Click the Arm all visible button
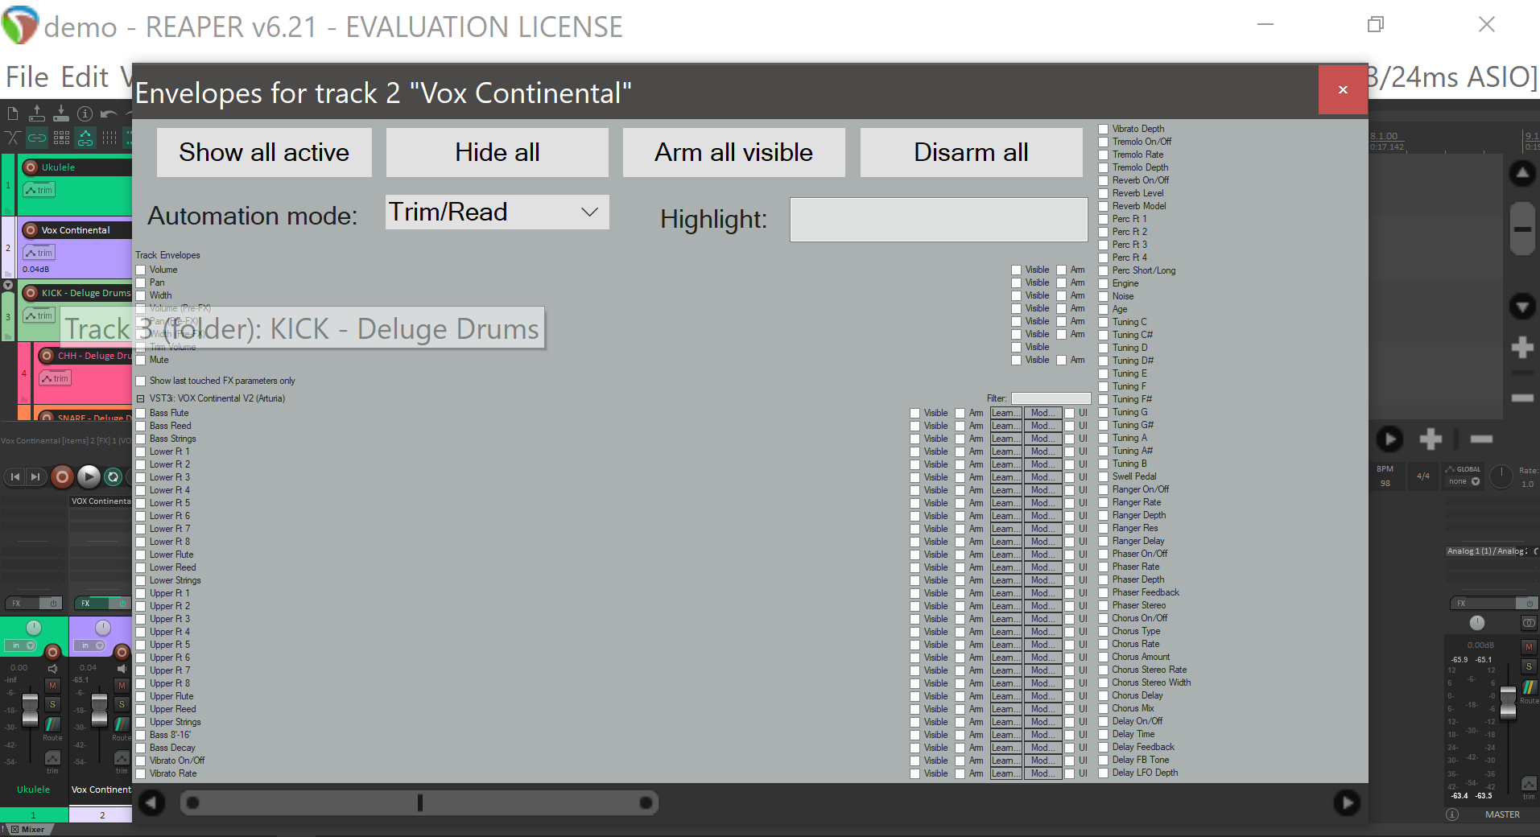This screenshot has height=837, width=1540. coord(734,153)
